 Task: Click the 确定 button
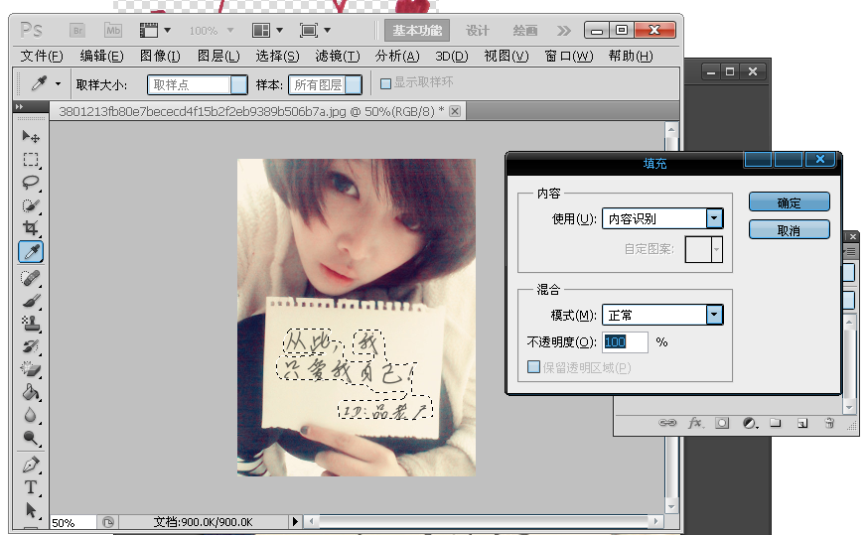(789, 202)
